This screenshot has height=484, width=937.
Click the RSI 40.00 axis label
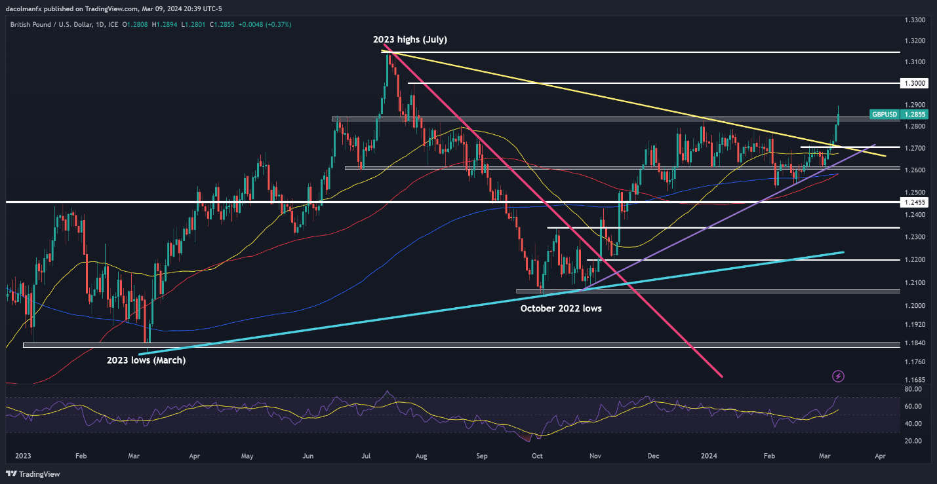pyautogui.click(x=912, y=424)
